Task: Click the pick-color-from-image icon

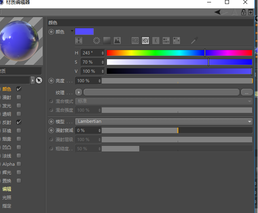Action: 117,41
